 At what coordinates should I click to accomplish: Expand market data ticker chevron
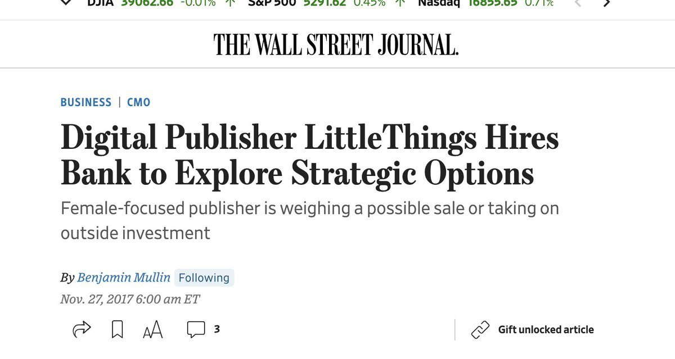(66, 3)
